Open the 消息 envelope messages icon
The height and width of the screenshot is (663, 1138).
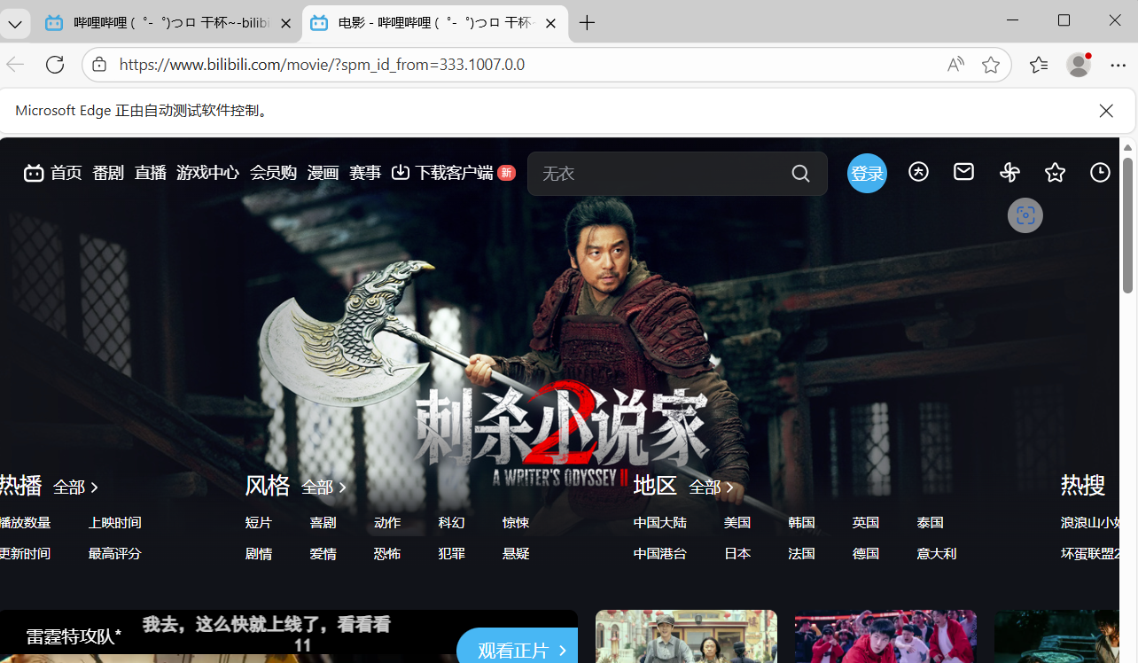pos(963,172)
